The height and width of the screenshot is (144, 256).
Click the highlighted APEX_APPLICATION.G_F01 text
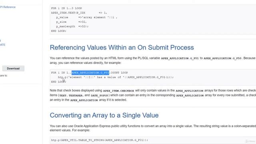[90, 73]
